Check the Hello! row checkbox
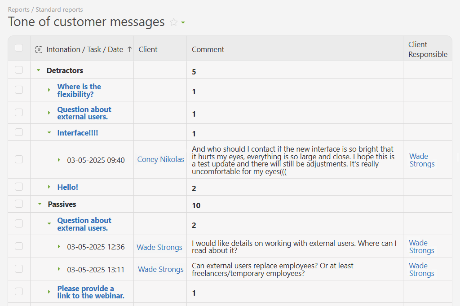The image size is (460, 306). click(19, 187)
